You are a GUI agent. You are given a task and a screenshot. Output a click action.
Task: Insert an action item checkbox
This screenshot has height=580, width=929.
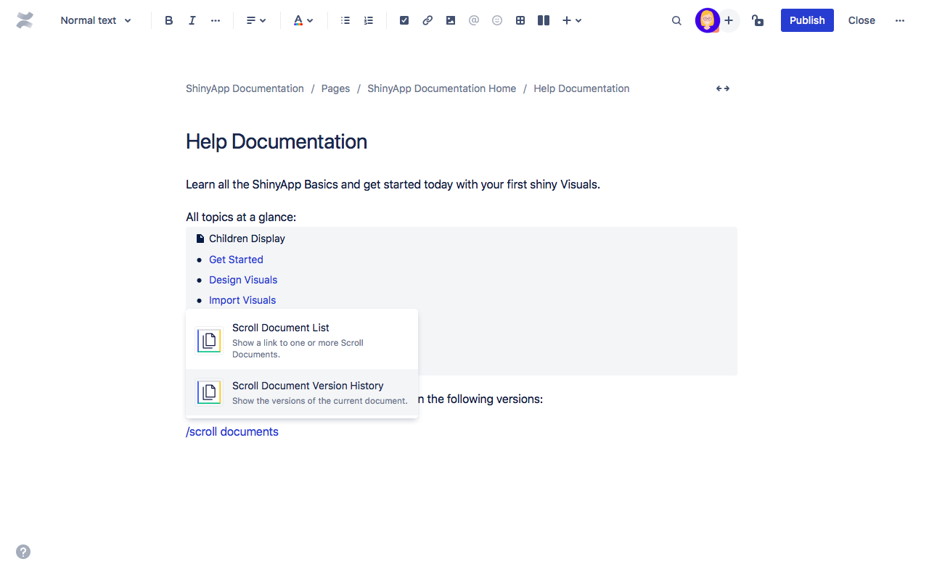[x=404, y=20]
